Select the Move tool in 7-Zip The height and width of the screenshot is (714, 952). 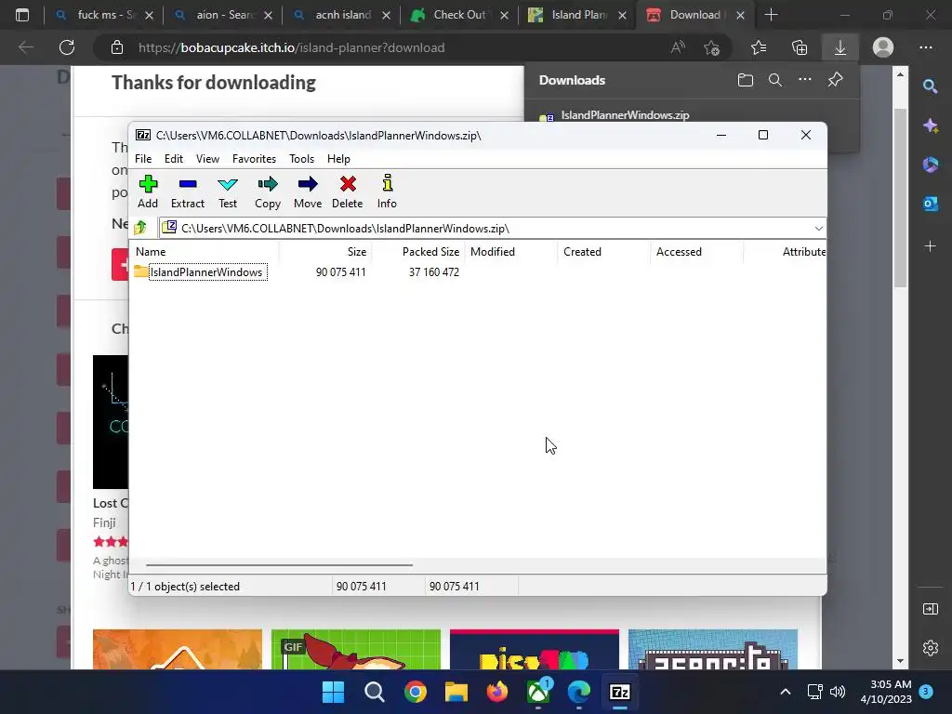point(308,192)
